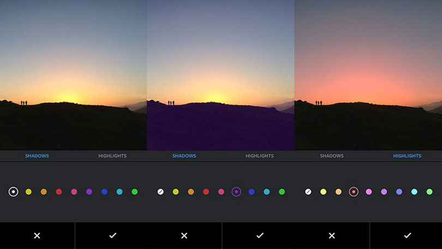Choose the orange swatch in the middle panel
This screenshot has width=442, height=249.
(191, 192)
